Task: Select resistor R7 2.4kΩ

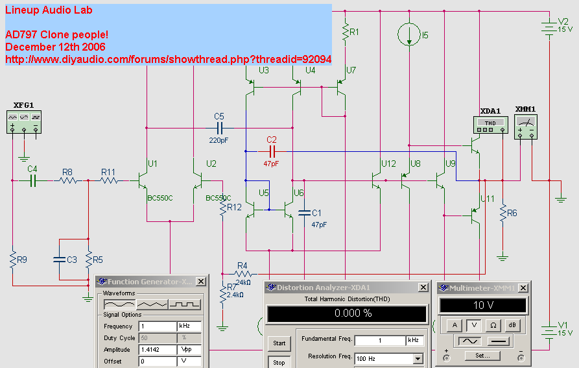Action: click(223, 295)
